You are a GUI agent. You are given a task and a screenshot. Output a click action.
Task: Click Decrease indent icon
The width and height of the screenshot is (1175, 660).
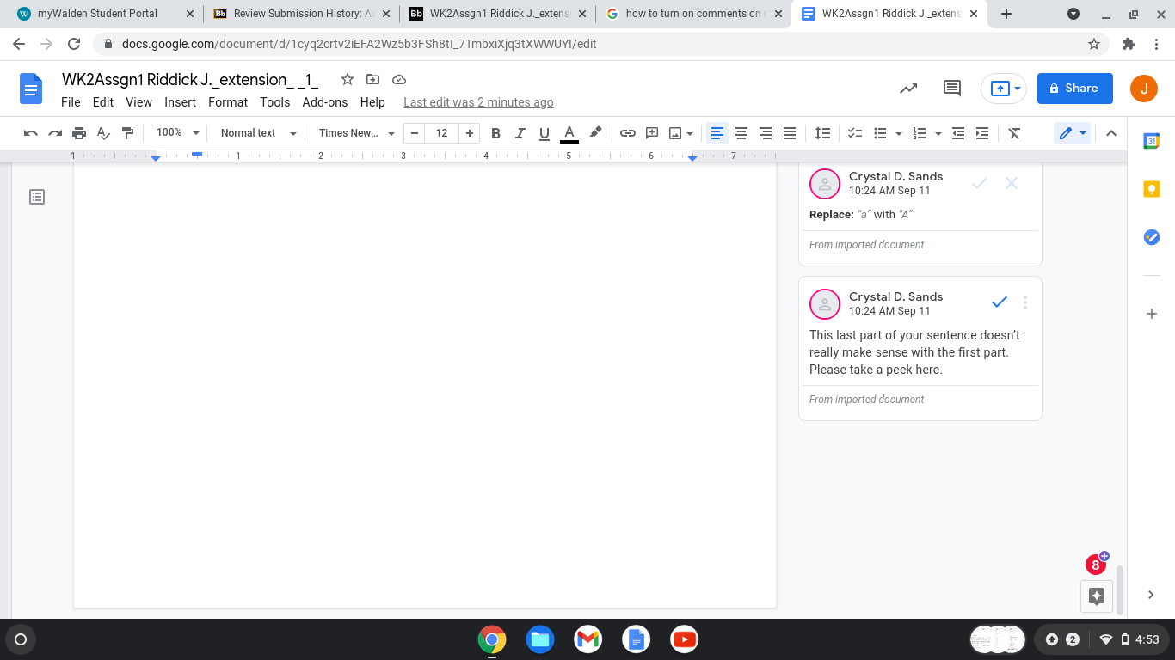[x=958, y=133]
